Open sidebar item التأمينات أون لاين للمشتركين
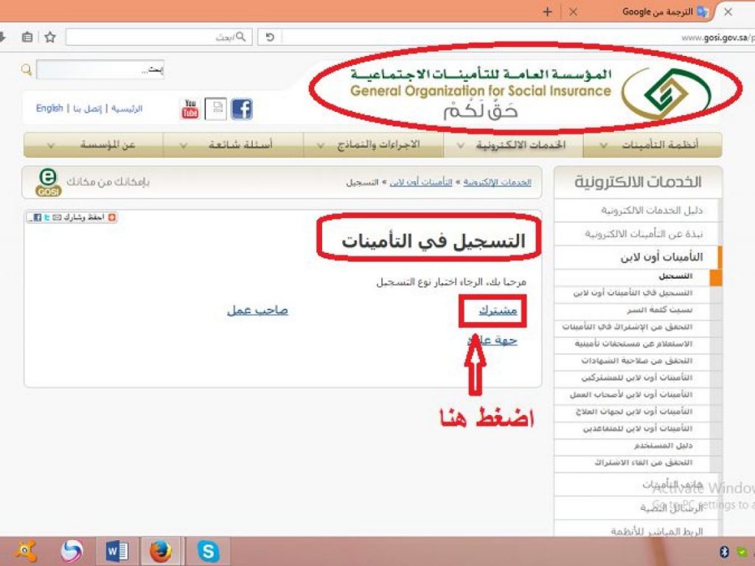755x566 pixels. coord(636,378)
